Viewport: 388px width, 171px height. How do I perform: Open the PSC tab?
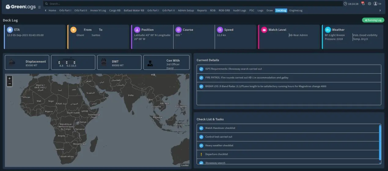[252, 10]
